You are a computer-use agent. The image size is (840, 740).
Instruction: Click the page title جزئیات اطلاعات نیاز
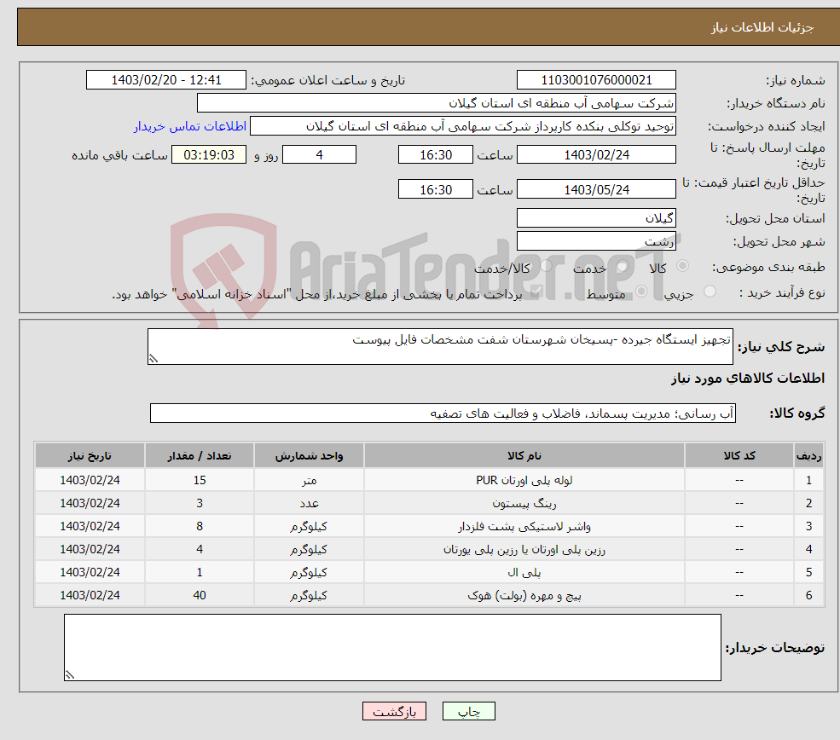(x=762, y=27)
